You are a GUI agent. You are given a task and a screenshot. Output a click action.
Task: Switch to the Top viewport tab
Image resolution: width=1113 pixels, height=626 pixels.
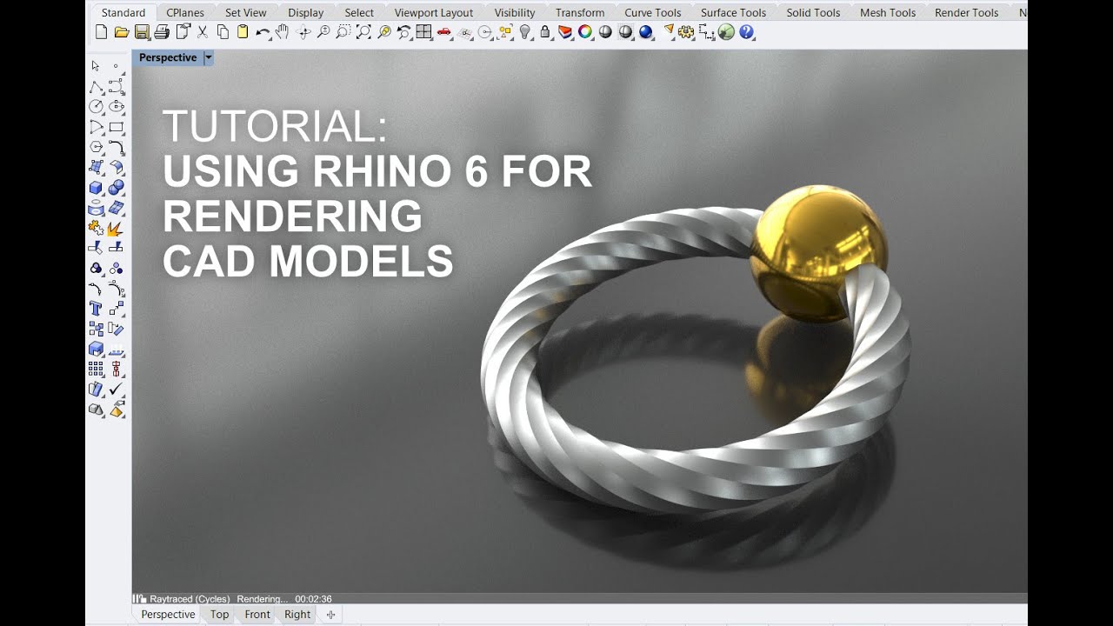219,614
